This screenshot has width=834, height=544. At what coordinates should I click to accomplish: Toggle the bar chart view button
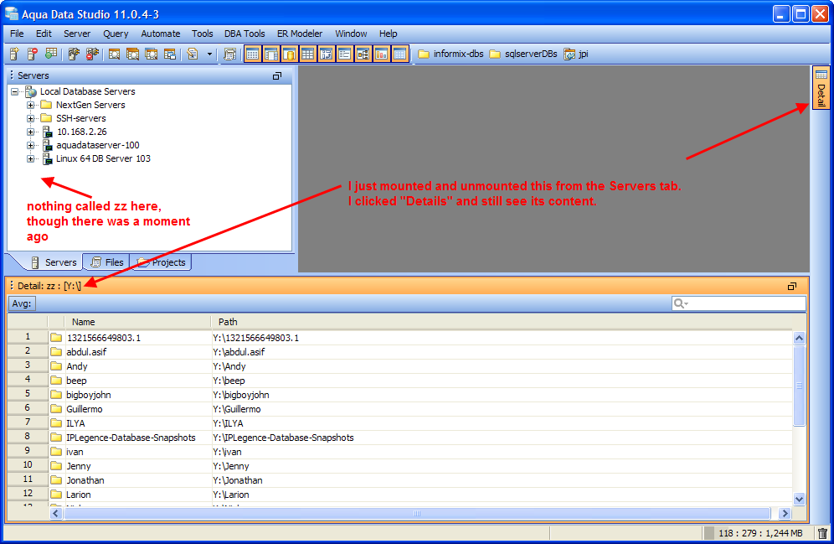381,54
